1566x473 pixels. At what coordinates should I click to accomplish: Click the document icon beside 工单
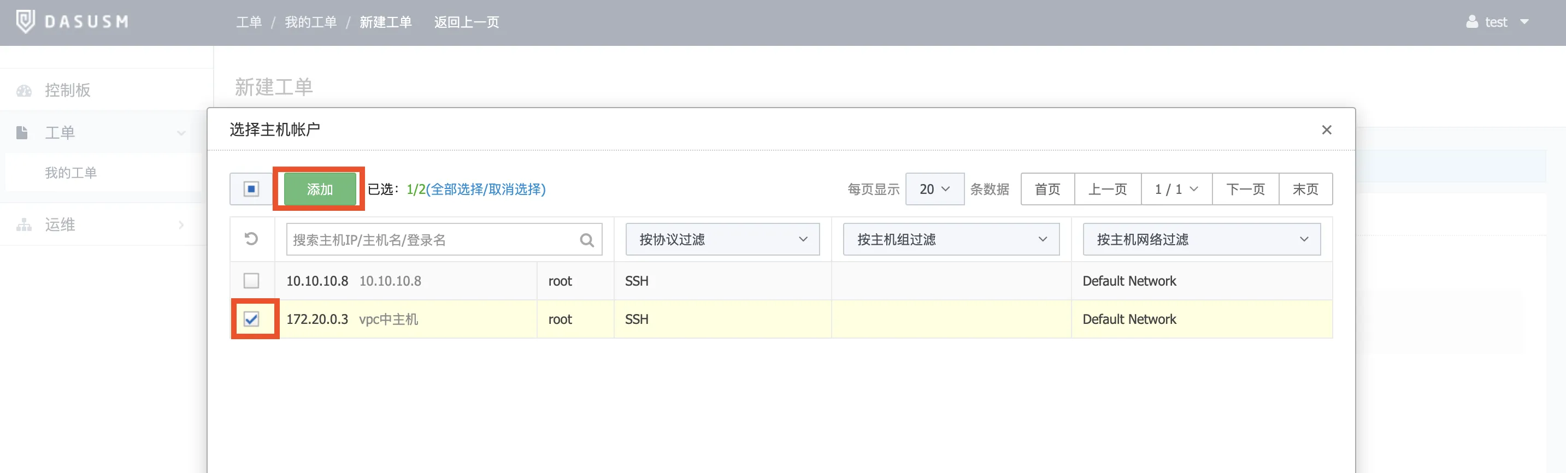click(22, 133)
